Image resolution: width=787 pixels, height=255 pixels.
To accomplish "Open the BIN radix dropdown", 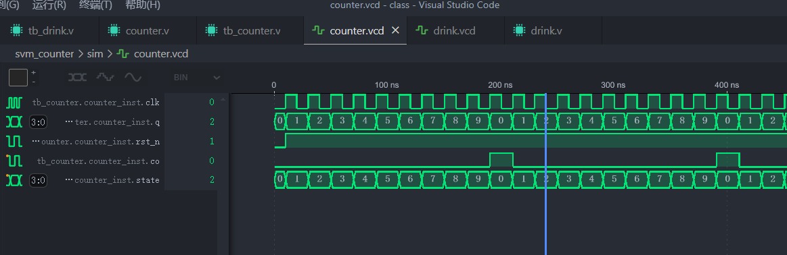I will click(196, 78).
